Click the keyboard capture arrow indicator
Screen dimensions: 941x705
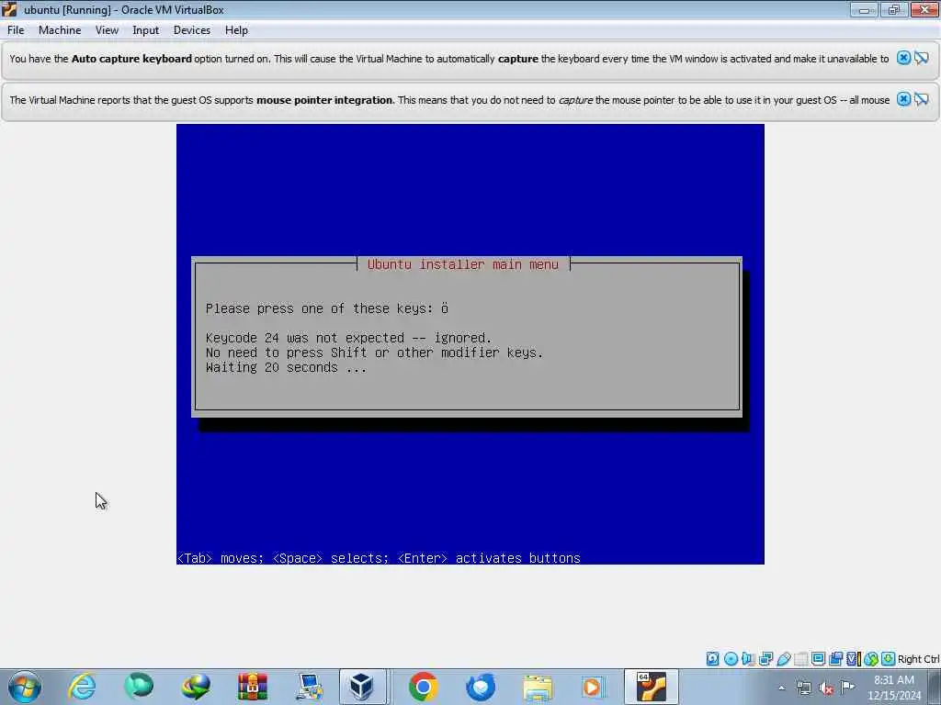(x=889, y=659)
